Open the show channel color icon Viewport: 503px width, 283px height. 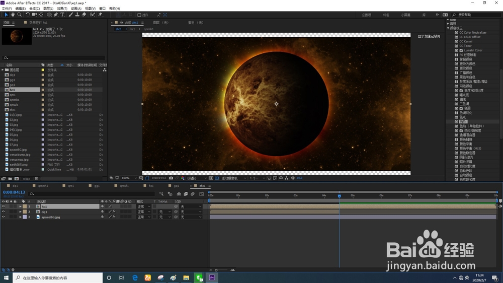(x=183, y=178)
